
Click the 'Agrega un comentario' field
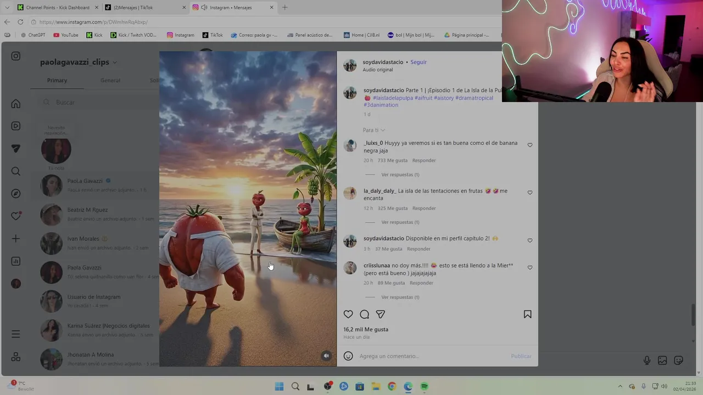pyautogui.click(x=432, y=356)
